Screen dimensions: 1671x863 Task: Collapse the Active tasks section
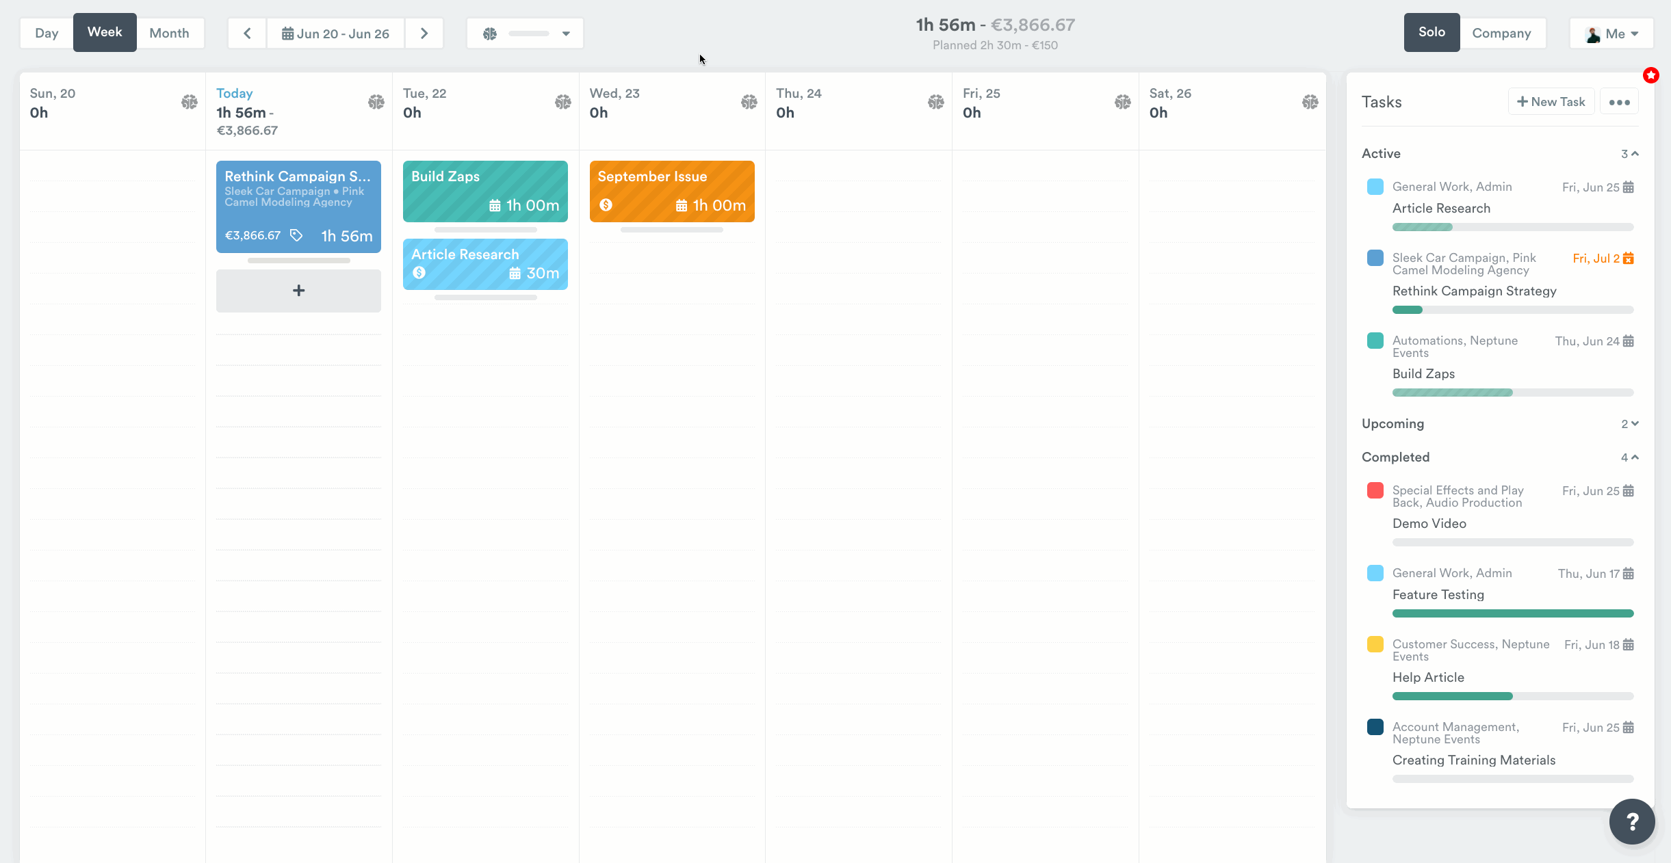(1634, 153)
